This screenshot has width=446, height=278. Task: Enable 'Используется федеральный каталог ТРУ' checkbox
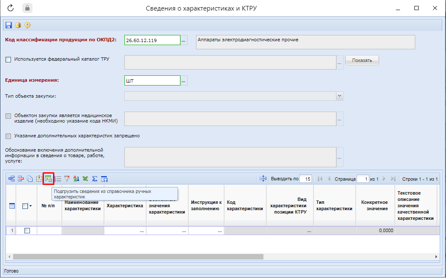pos(8,60)
